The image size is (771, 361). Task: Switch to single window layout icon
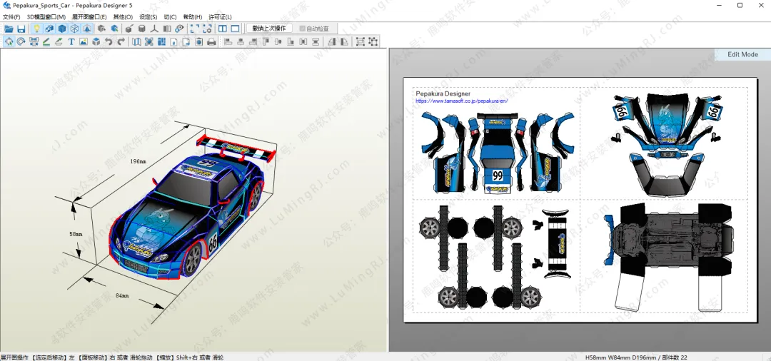235,29
